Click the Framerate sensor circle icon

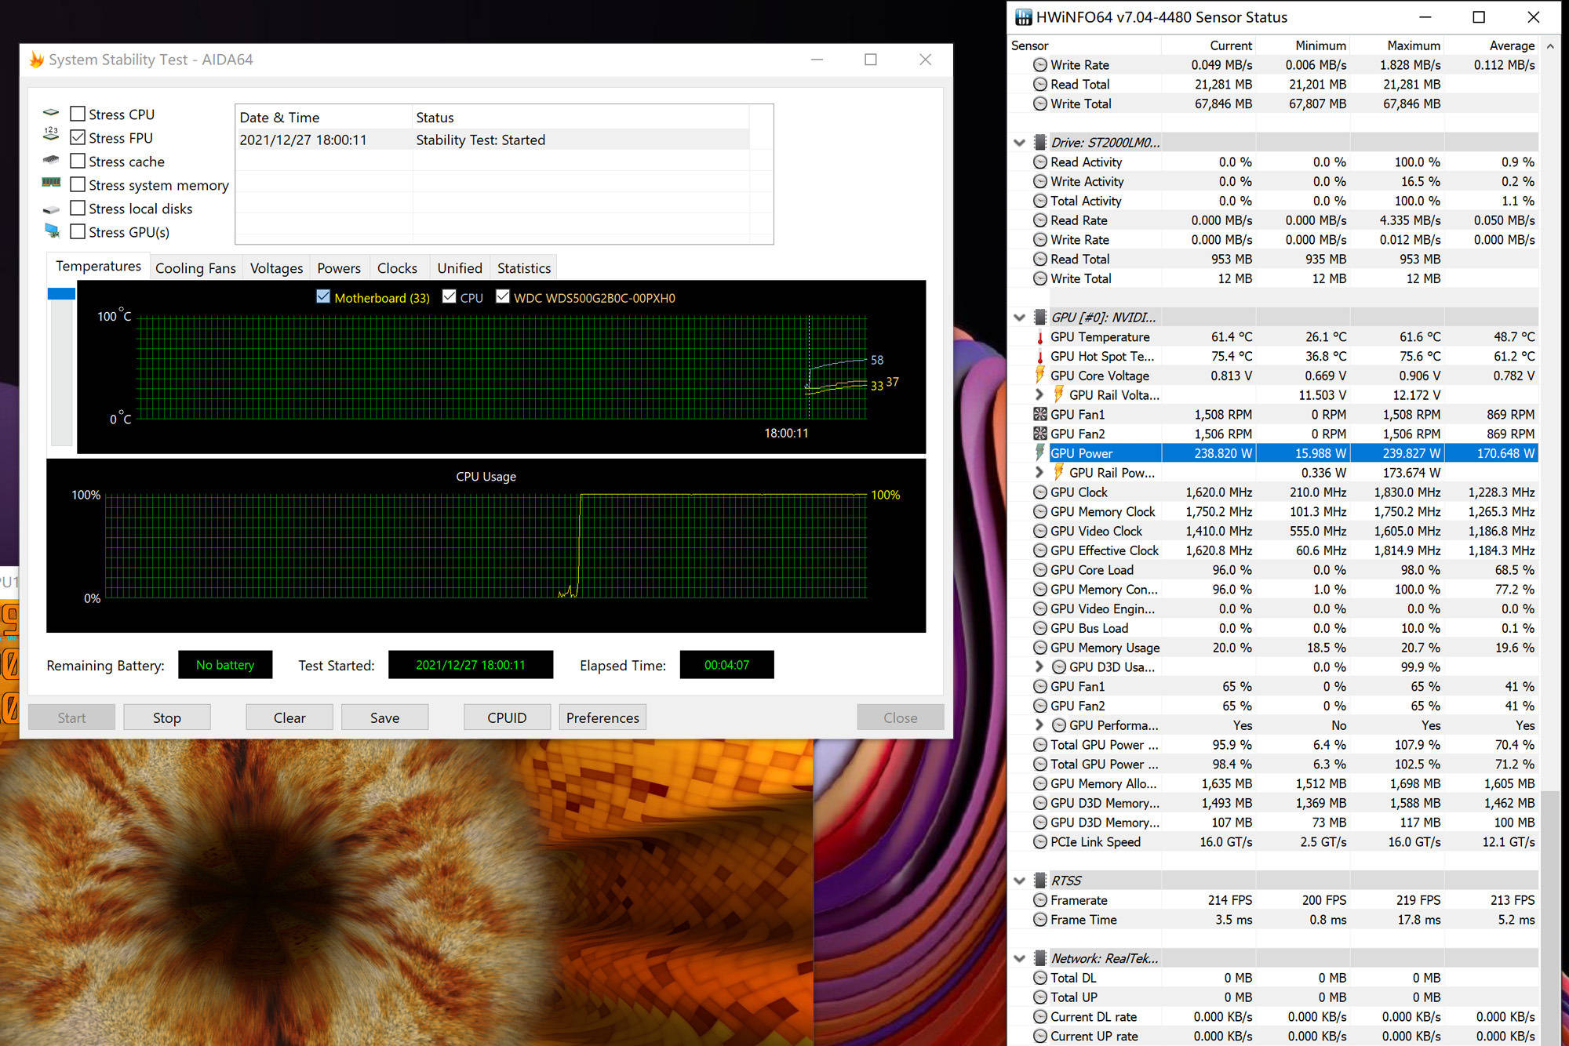[1040, 900]
